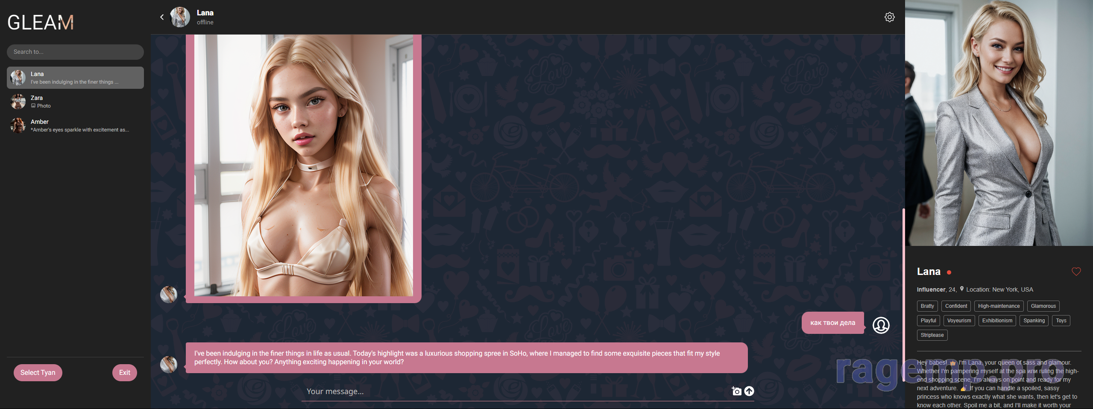Open Lana's chat in sidebar
This screenshot has width=1093, height=409.
(75, 78)
